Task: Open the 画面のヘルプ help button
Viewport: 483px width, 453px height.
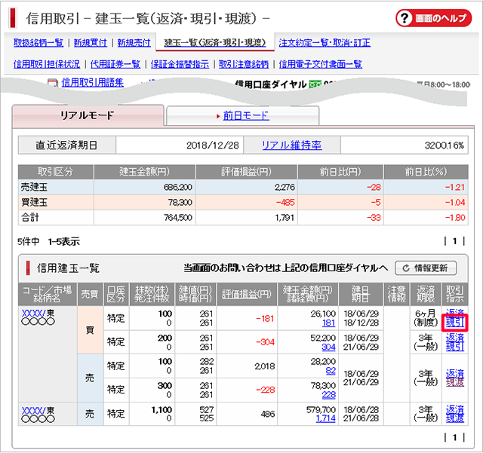Action: 433,17
